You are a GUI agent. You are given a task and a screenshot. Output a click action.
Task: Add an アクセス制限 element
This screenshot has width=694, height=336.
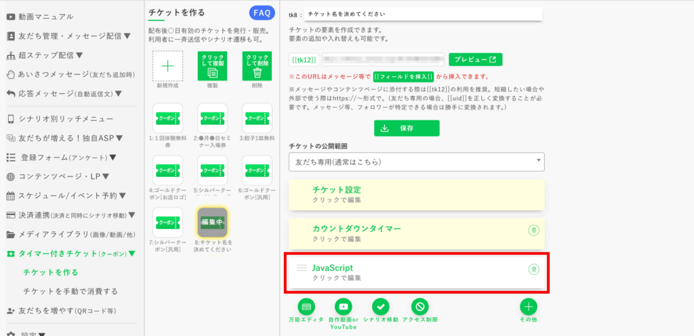(420, 306)
